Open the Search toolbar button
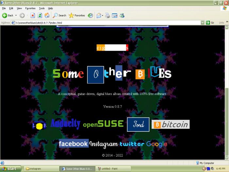Image resolution: width=229 pixels, height=172 pixels. [x=60, y=15]
